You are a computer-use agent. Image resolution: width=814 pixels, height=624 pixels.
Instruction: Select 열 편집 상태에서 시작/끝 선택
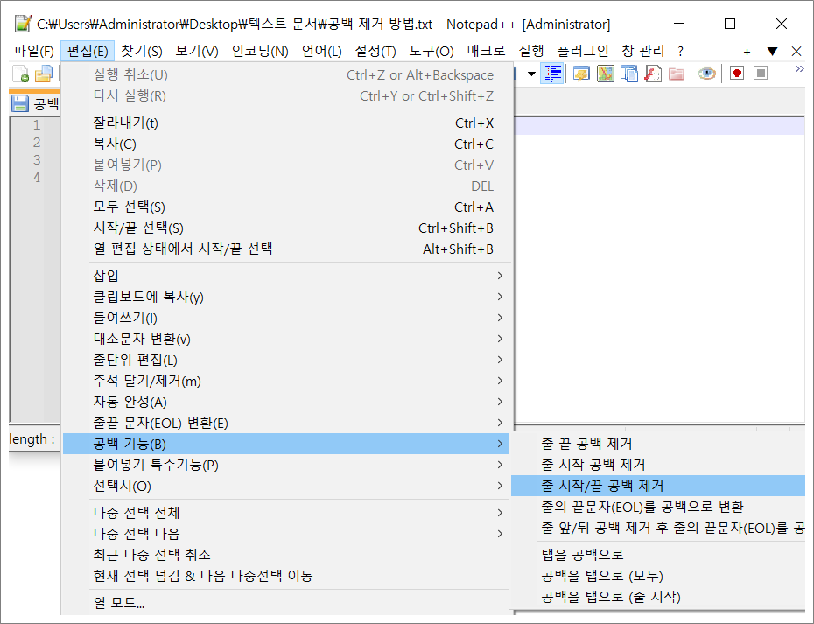tap(287, 249)
